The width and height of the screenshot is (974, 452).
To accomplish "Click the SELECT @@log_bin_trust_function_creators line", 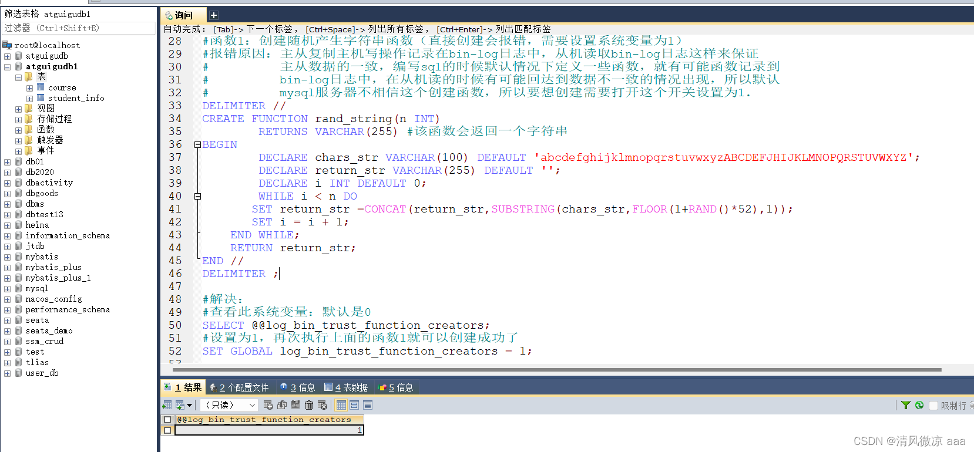I will (346, 325).
